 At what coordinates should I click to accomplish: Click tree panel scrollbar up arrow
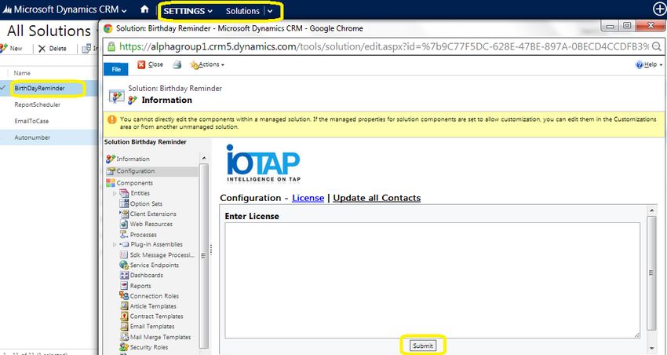(x=204, y=159)
